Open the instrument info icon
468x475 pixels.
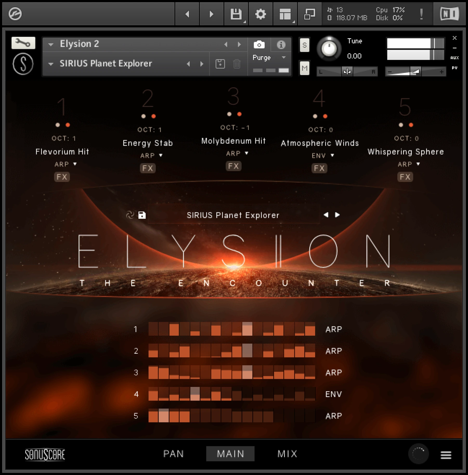pyautogui.click(x=281, y=45)
